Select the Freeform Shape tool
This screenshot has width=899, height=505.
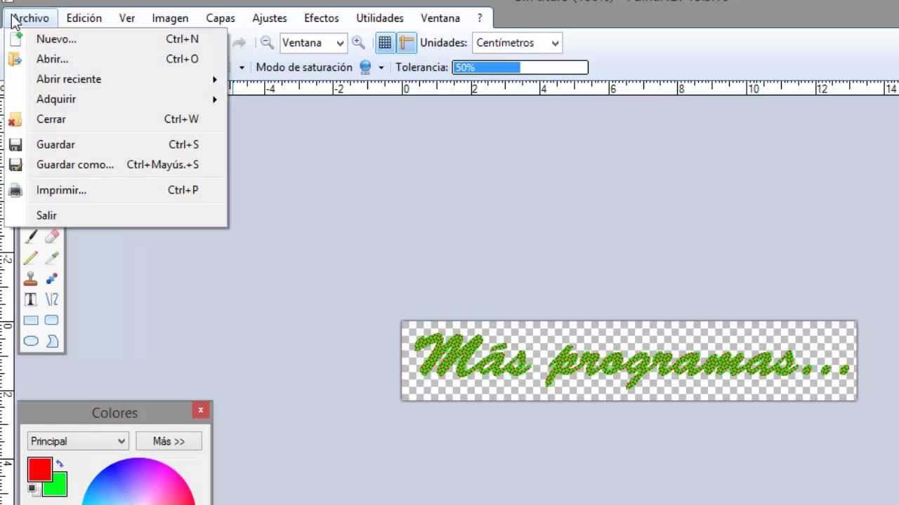coord(51,342)
